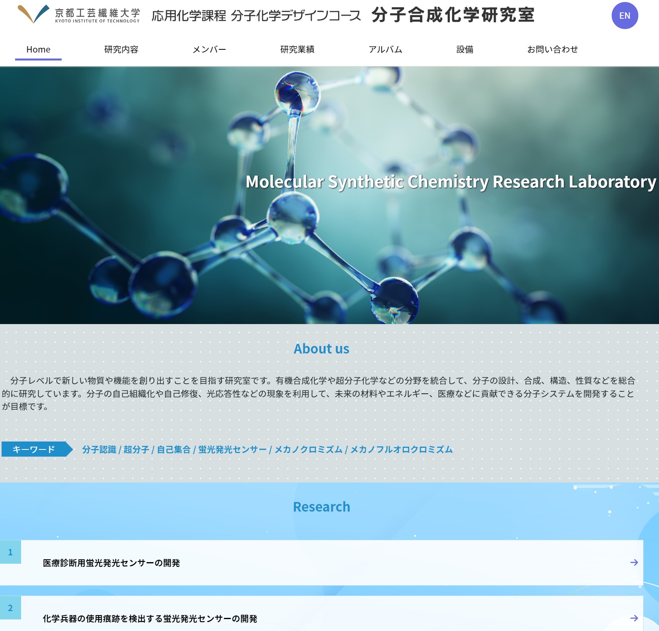Click the キーワード label tag
Image resolution: width=659 pixels, height=631 pixels.
coord(37,449)
